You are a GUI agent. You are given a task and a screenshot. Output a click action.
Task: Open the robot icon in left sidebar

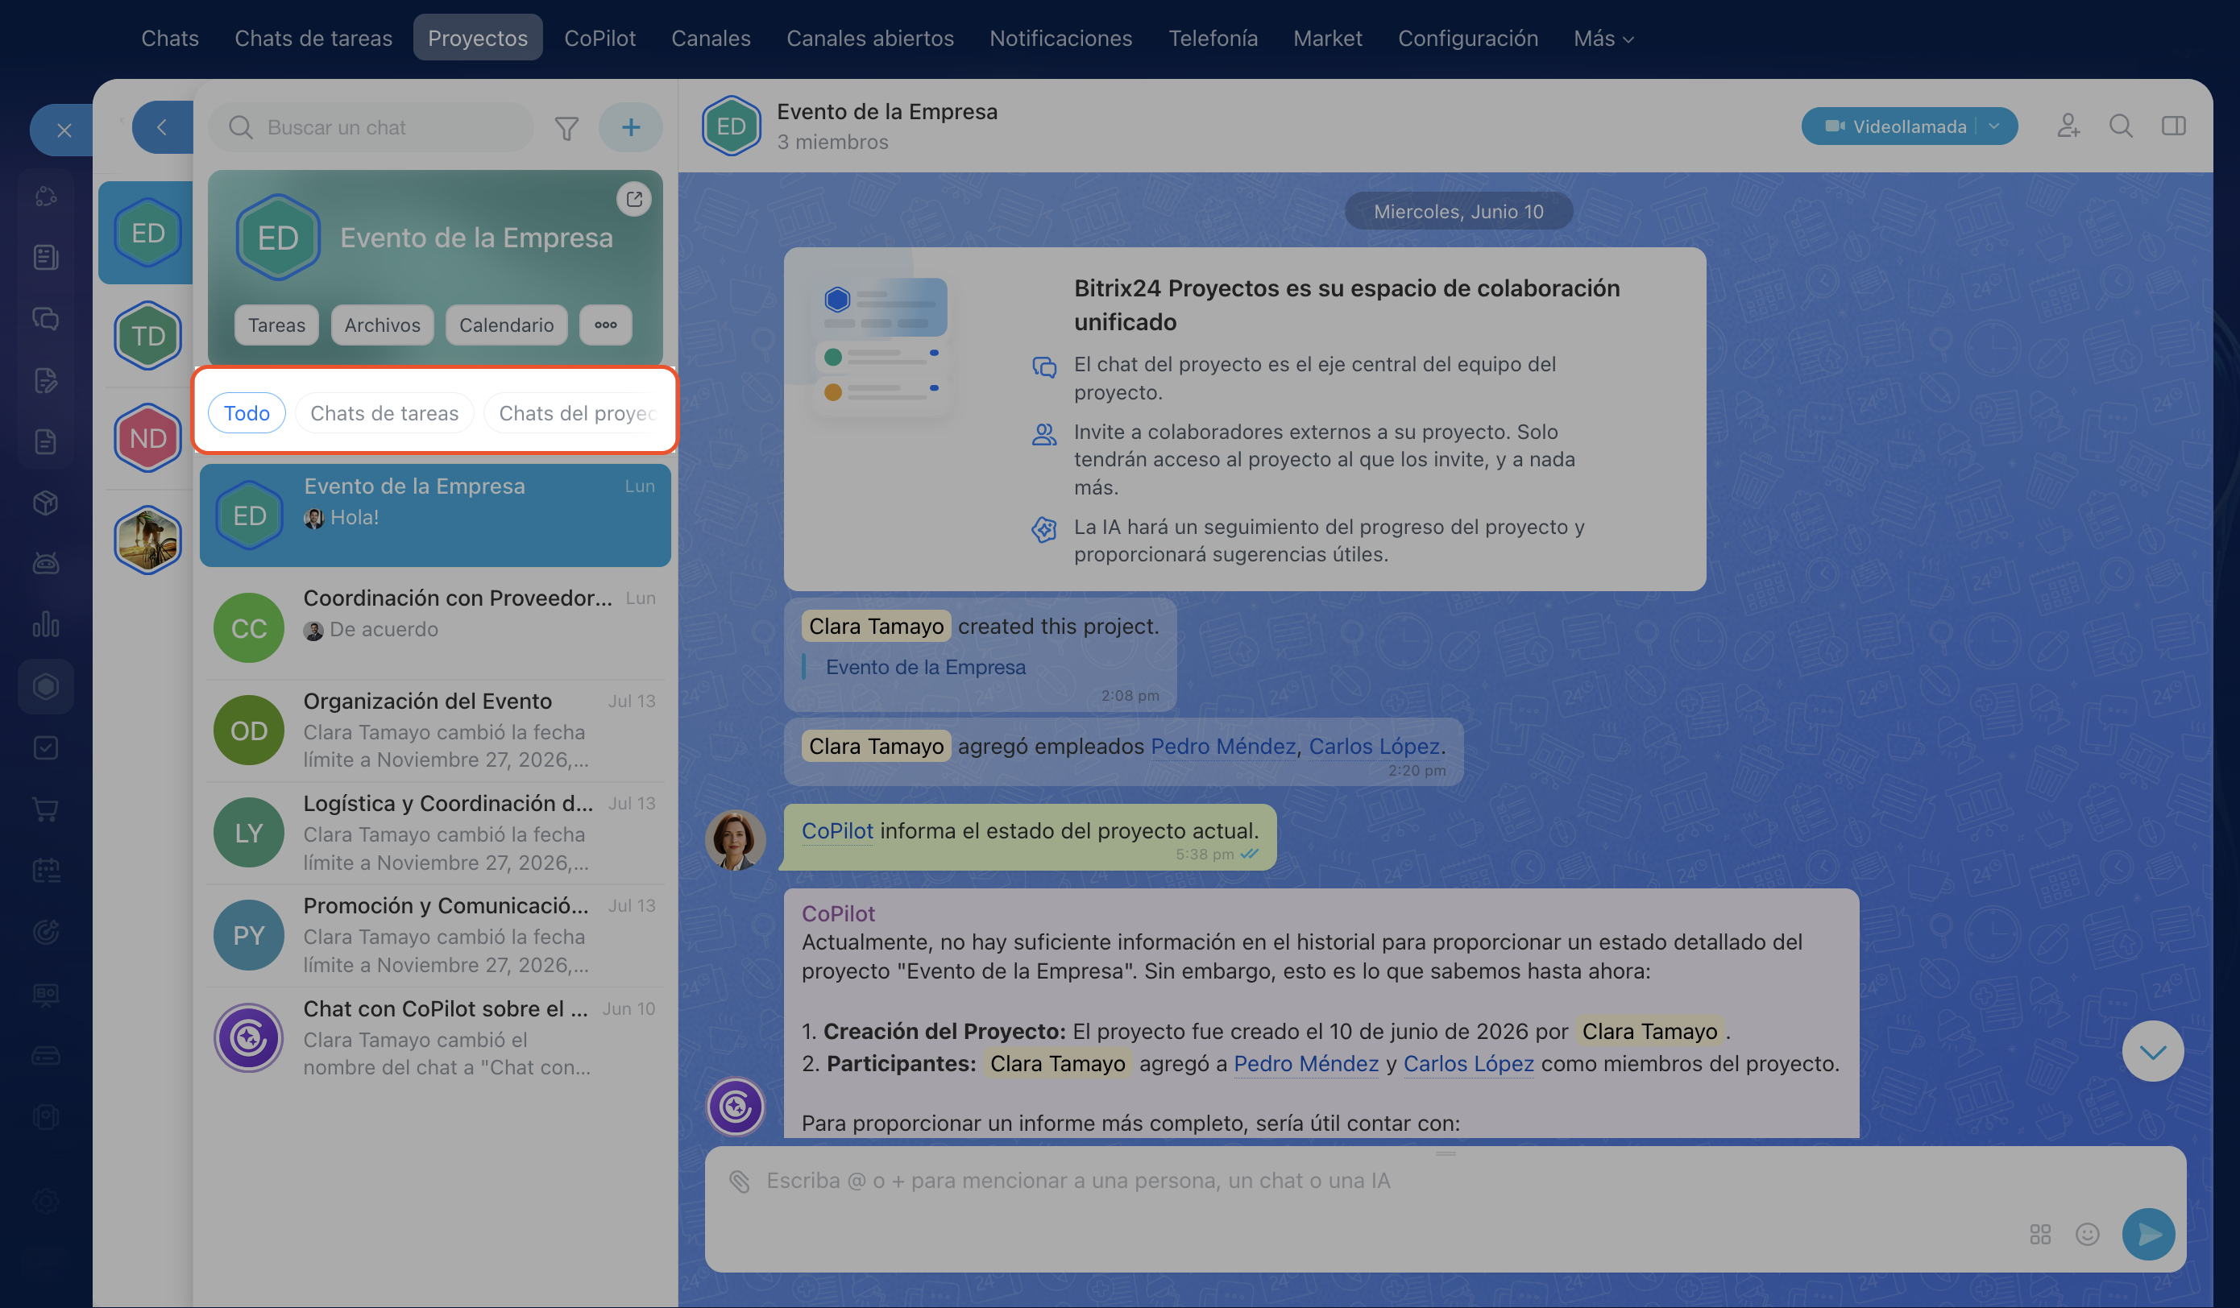(x=46, y=563)
